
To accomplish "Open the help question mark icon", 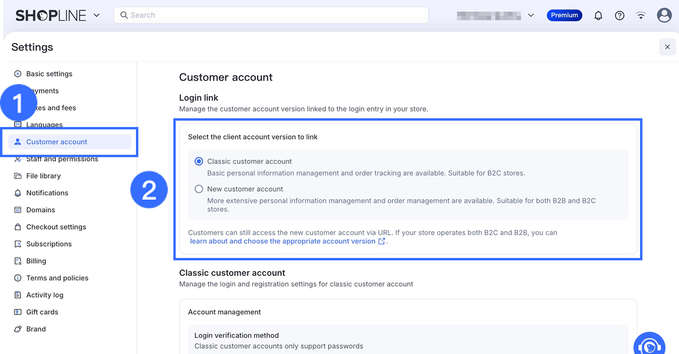I will click(619, 15).
